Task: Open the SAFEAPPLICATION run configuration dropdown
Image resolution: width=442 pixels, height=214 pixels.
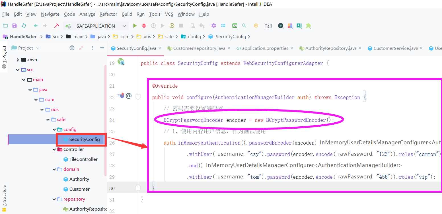Action: (96, 26)
